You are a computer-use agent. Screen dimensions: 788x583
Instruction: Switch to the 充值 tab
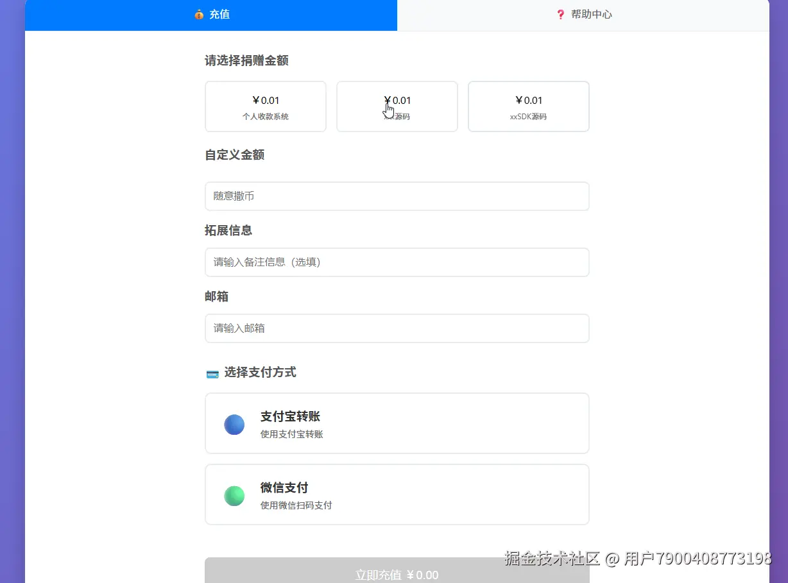coord(211,15)
